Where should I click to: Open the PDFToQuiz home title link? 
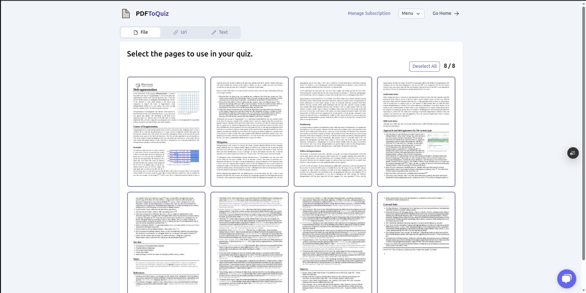(x=152, y=14)
